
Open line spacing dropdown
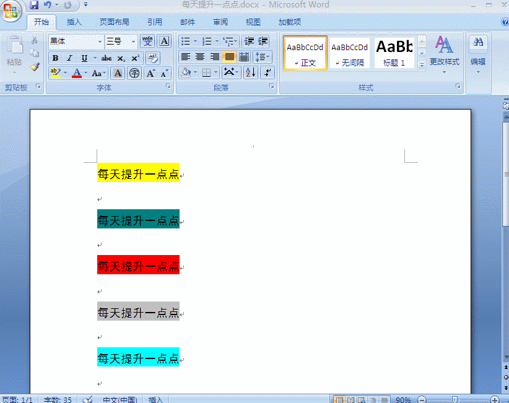(263, 57)
